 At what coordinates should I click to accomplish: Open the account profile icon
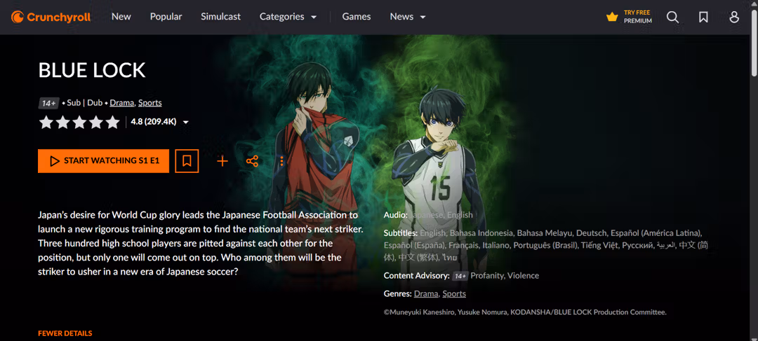tap(734, 17)
